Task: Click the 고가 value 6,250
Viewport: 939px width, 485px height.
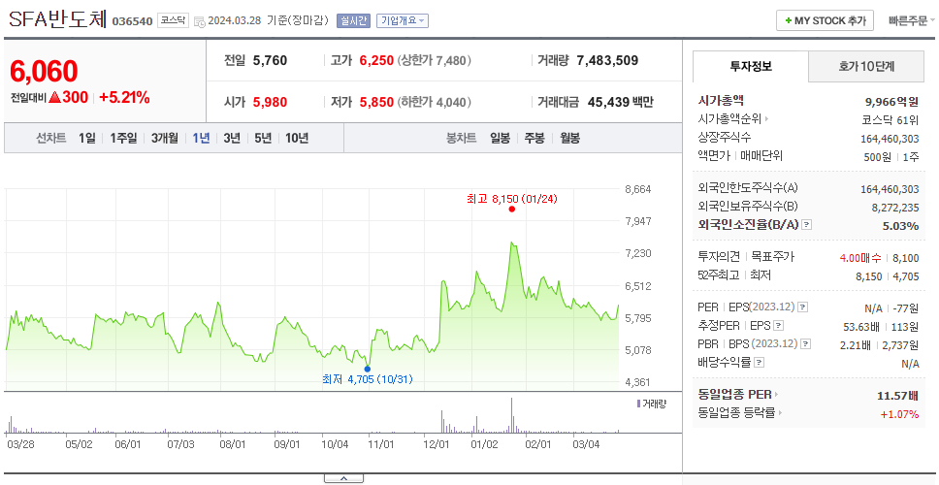Action: tap(376, 60)
